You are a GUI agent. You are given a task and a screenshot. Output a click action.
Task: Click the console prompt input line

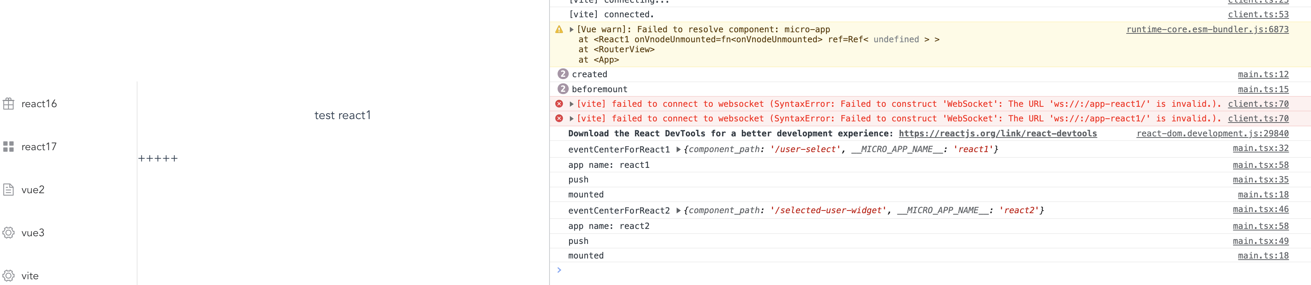click(930, 270)
